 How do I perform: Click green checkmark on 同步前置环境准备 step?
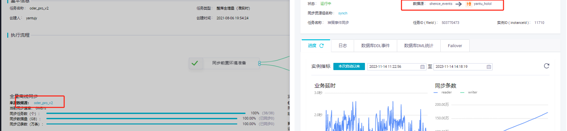click(x=195, y=63)
